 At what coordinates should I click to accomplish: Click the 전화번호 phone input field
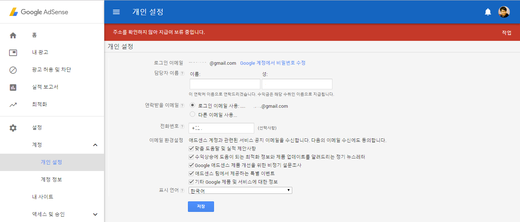(x=222, y=128)
